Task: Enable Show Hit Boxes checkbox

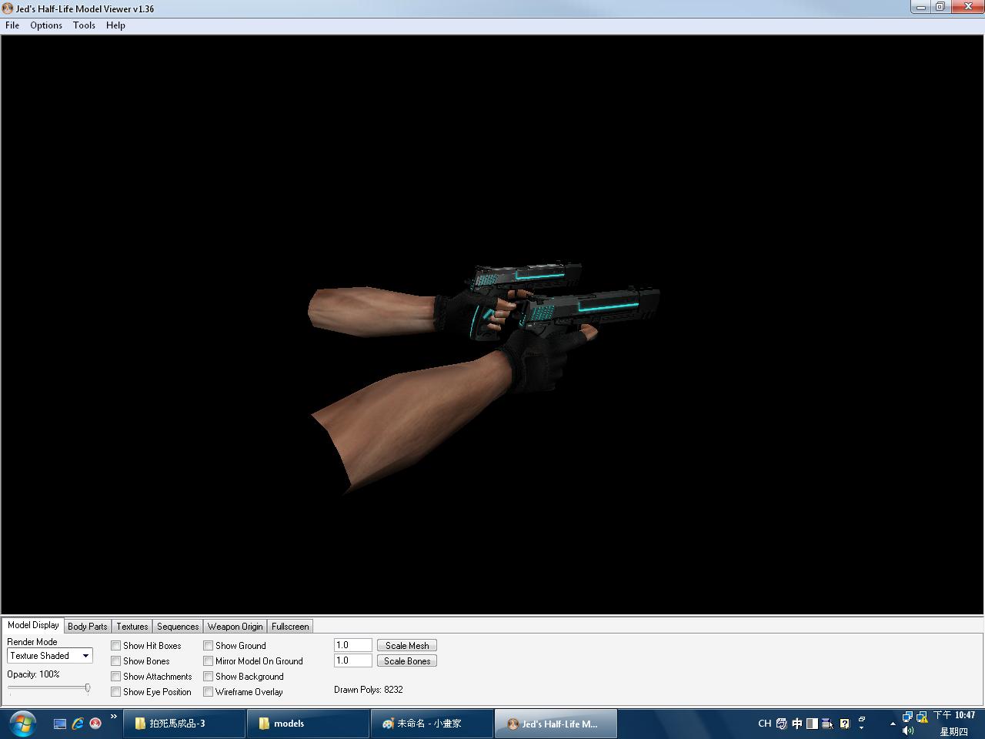Action: click(x=116, y=646)
